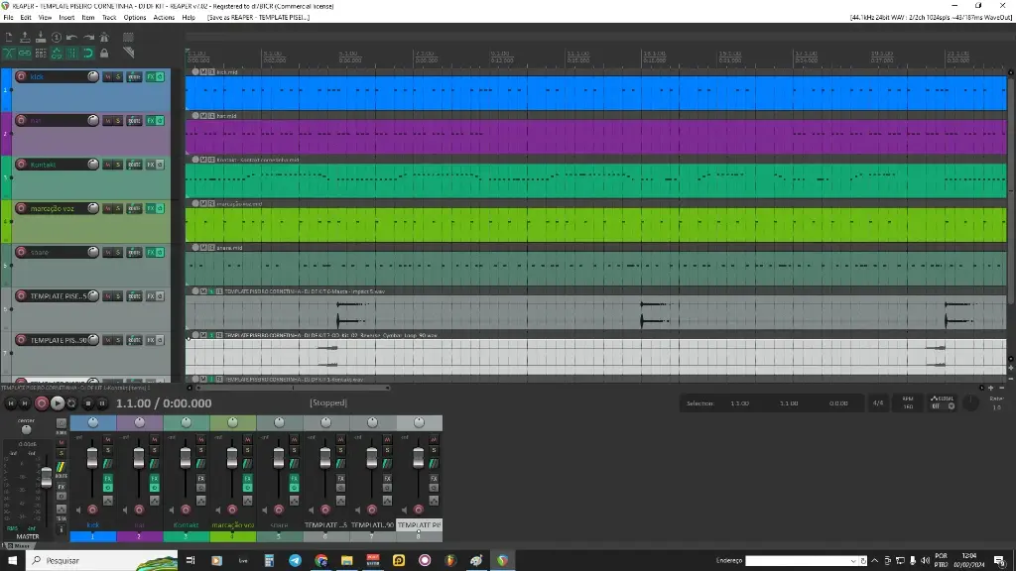Screen dimensions: 1016x571
Task: Arm the hat mixer channel for recording
Action: pos(139,511)
